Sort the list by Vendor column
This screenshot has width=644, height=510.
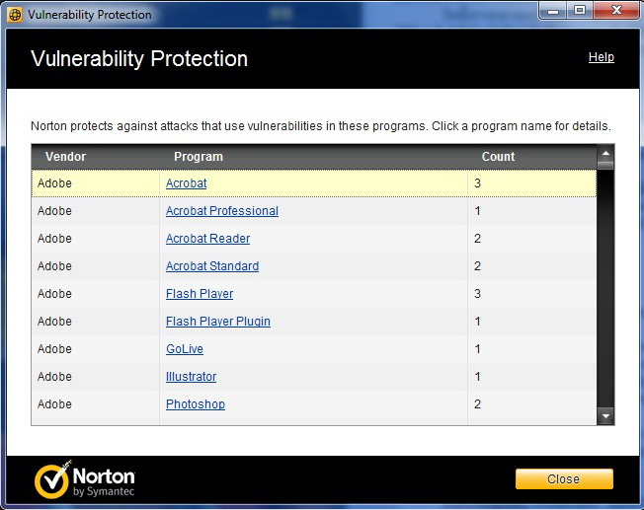point(65,157)
